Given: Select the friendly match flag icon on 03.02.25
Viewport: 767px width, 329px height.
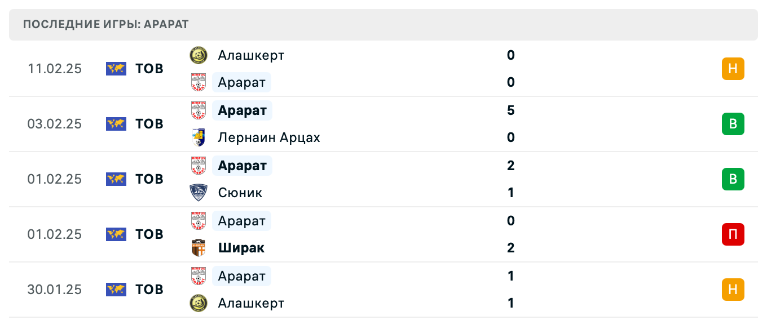Looking at the screenshot, I should pyautogui.click(x=116, y=124).
